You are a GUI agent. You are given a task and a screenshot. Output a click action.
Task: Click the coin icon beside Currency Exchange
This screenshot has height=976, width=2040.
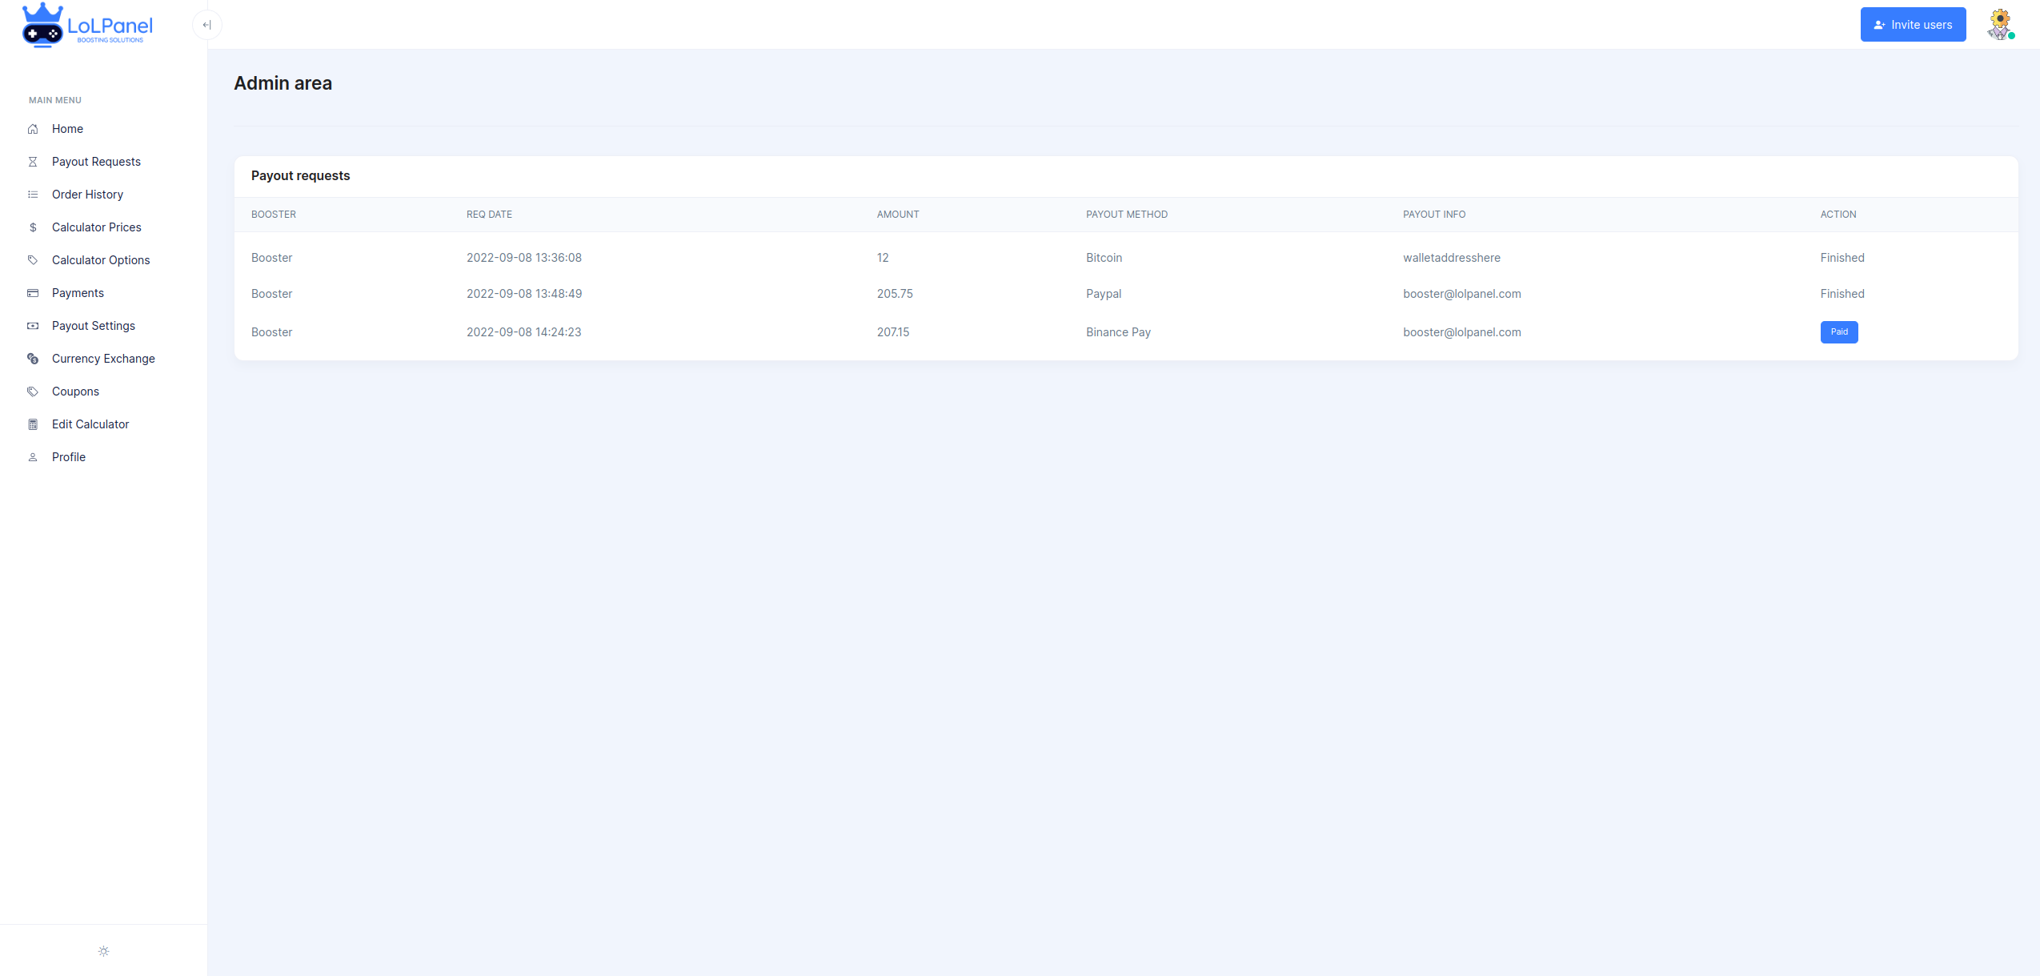pyautogui.click(x=33, y=359)
